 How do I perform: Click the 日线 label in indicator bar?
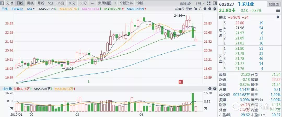pyautogui.click(x=5, y=9)
